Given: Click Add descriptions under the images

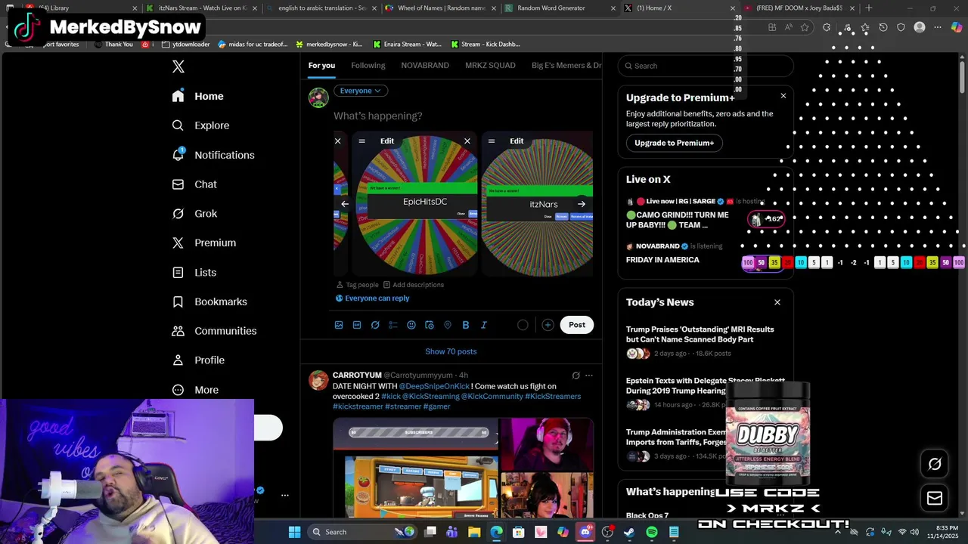Looking at the screenshot, I should click(x=414, y=285).
